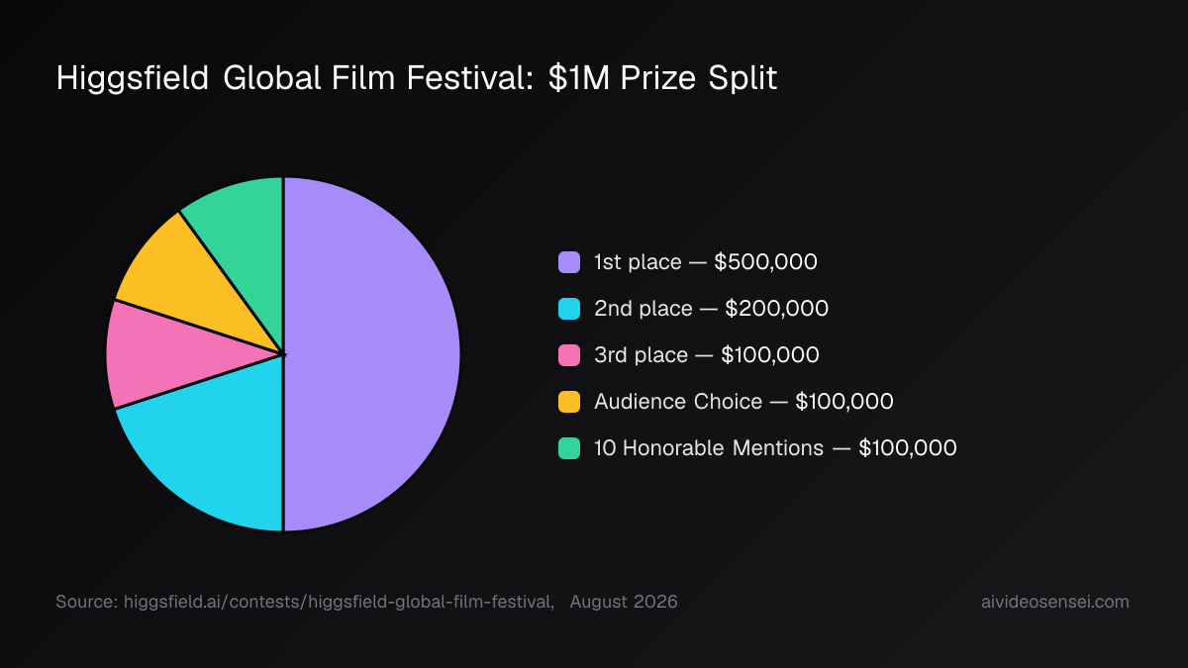Click the green Honorable Mentions legend swatch

569,448
